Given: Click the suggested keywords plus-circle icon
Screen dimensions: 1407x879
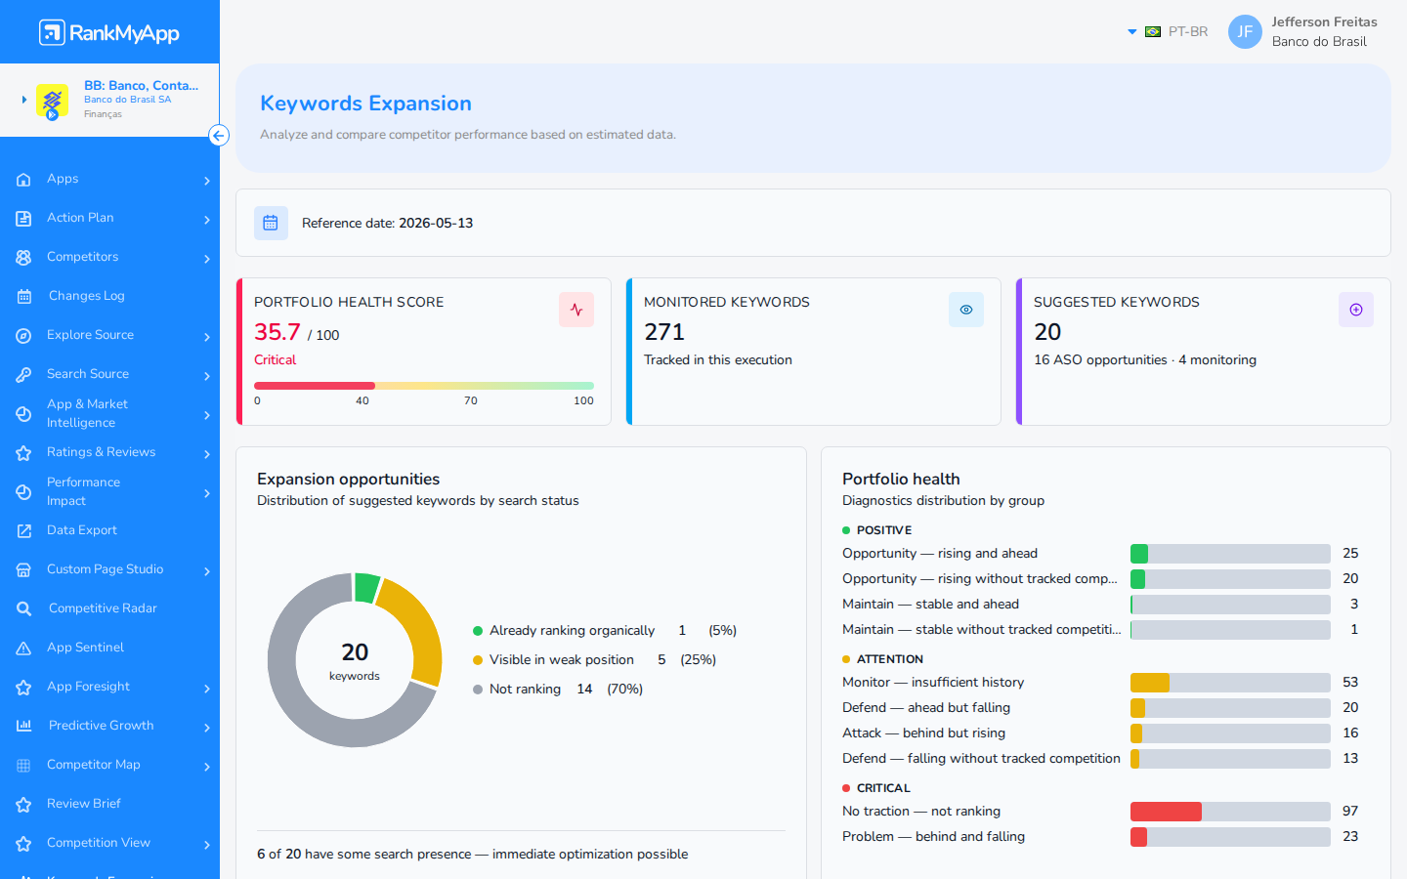Looking at the screenshot, I should tap(1356, 310).
